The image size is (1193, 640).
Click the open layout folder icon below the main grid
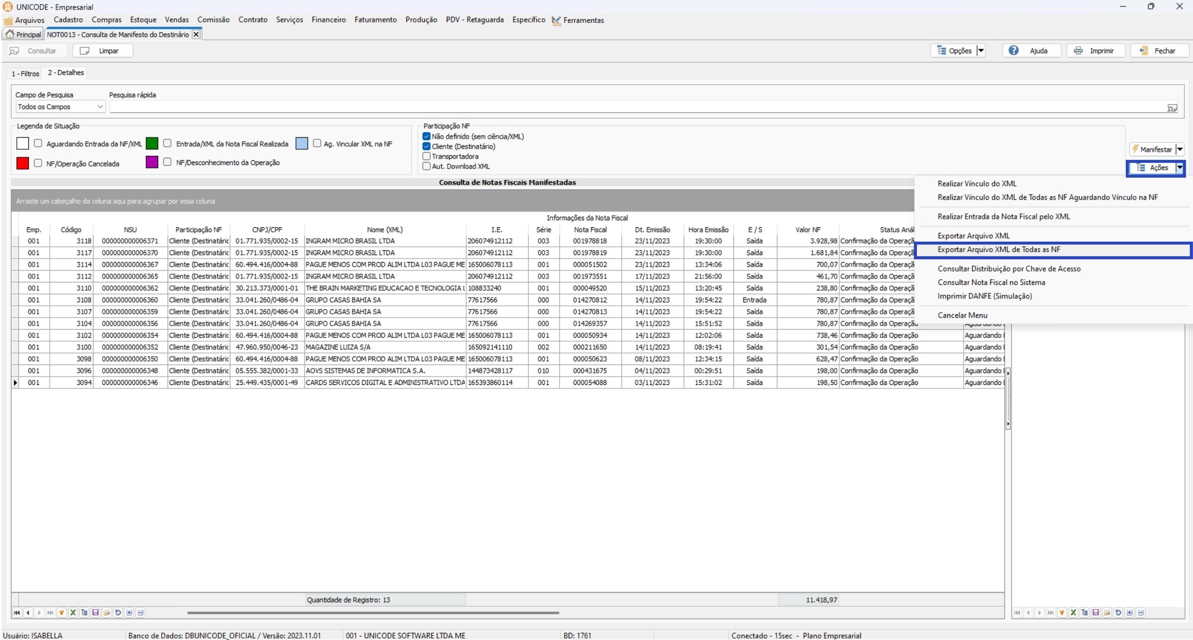click(x=107, y=613)
